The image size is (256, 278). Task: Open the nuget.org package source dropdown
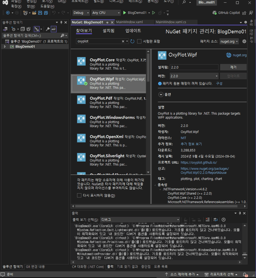[x=229, y=42]
